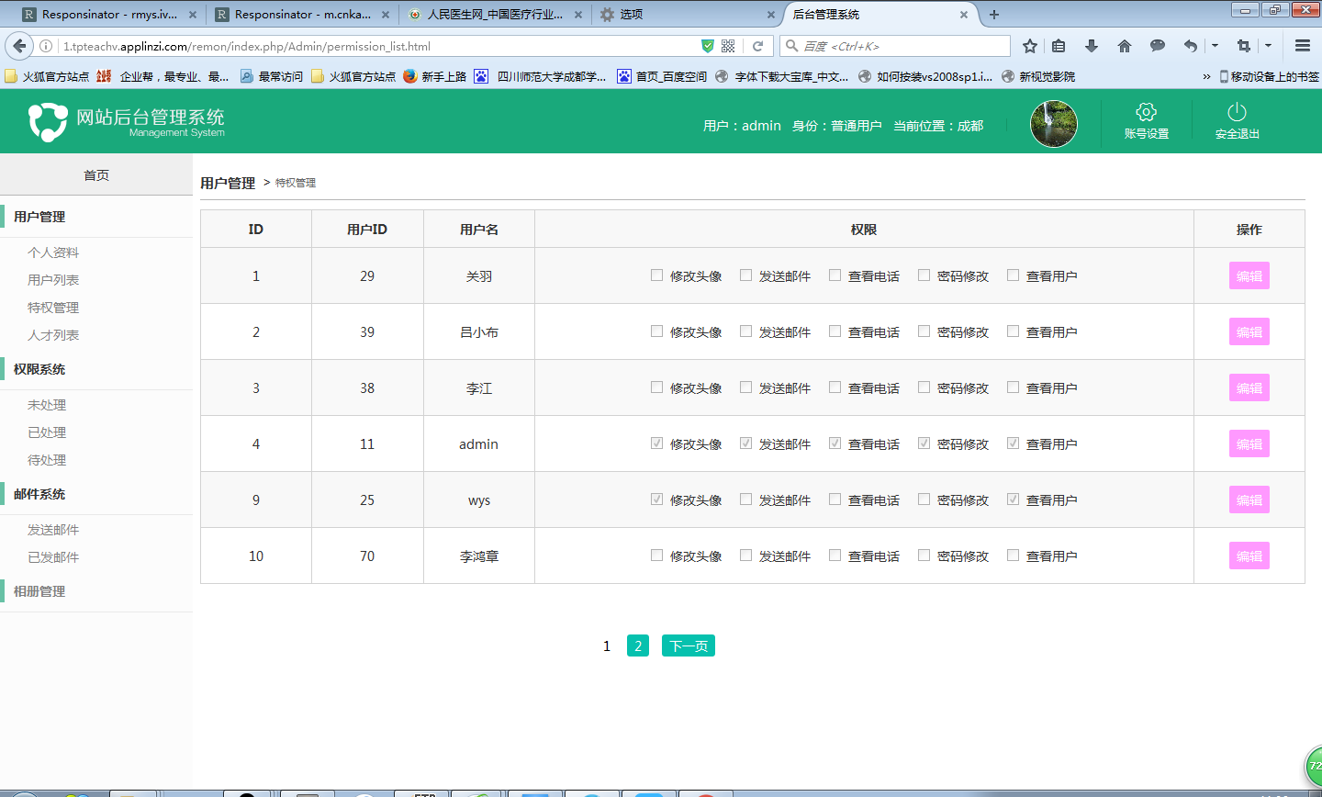The height and width of the screenshot is (797, 1322).
Task: Click the QR code icon in address bar
Action: pyautogui.click(x=728, y=46)
